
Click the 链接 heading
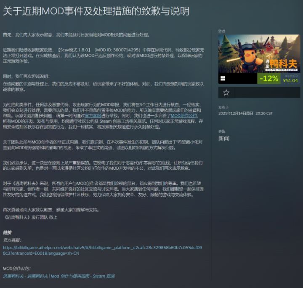pos(7,232)
